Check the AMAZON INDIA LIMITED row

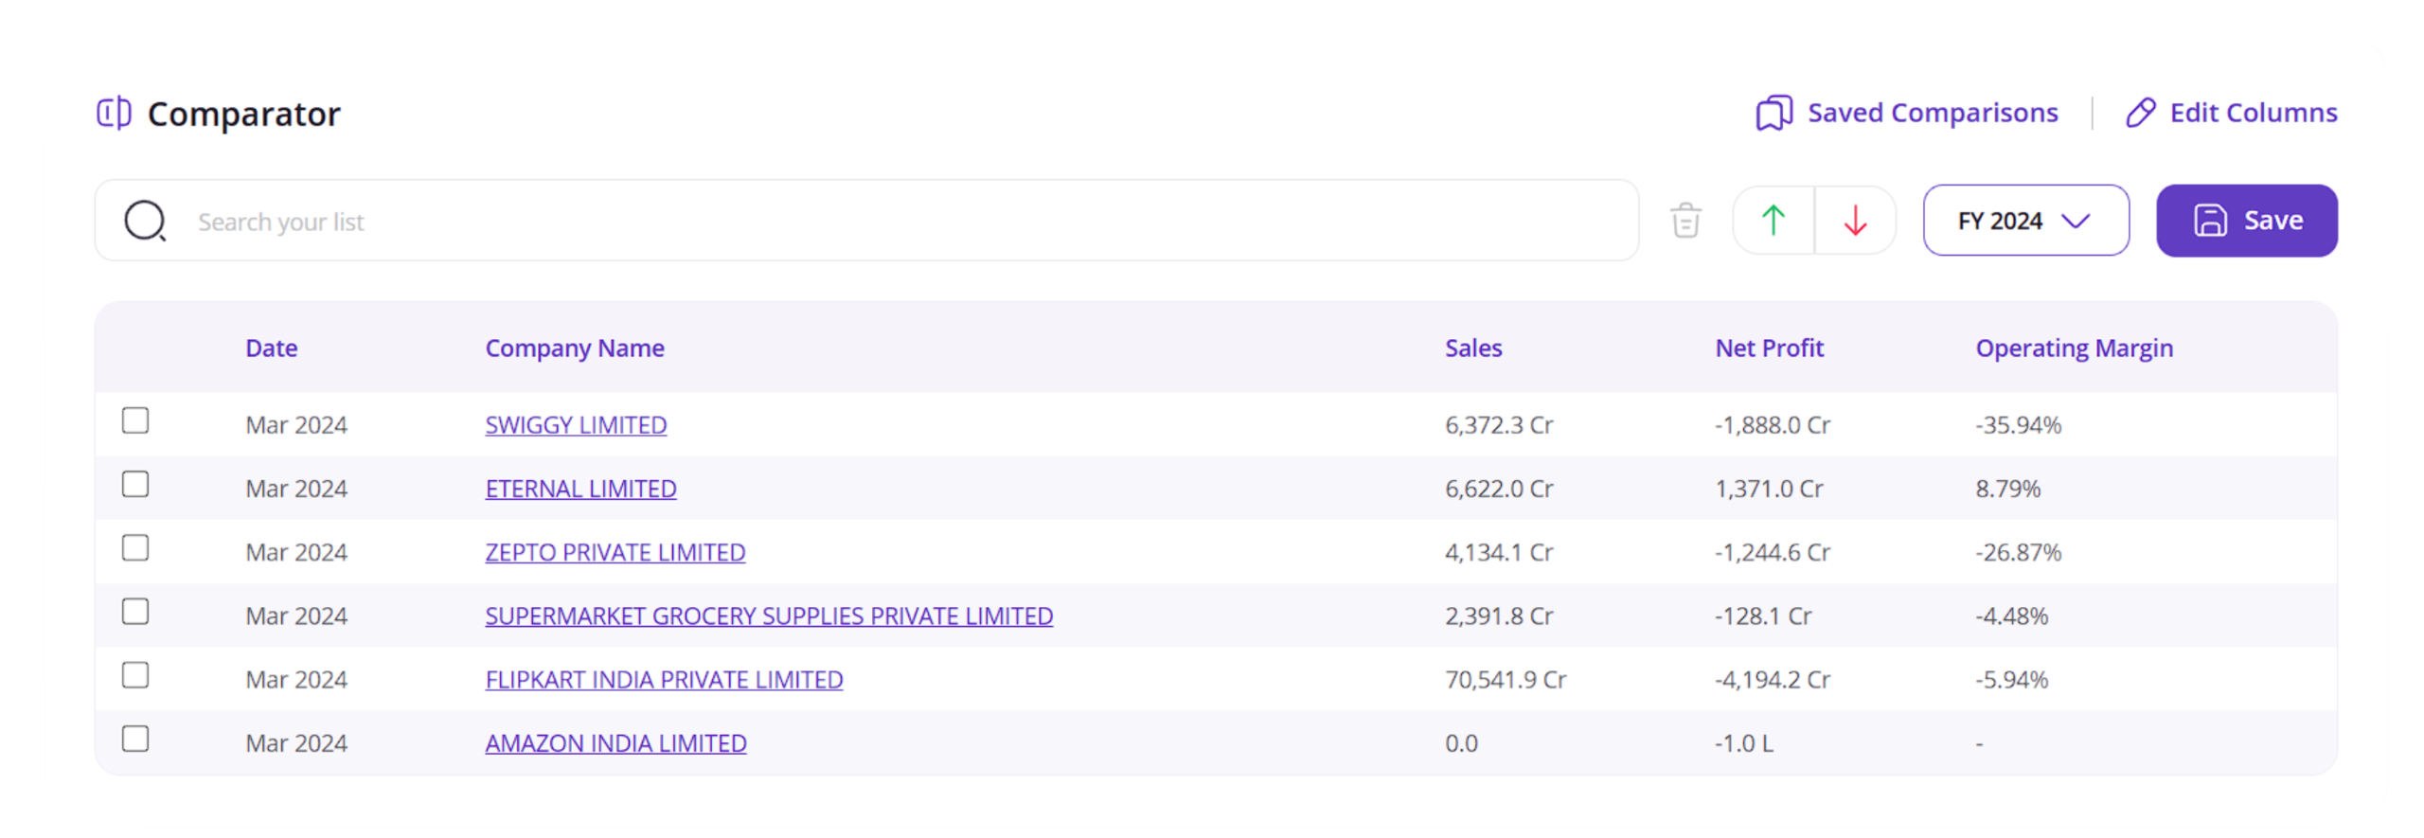tap(135, 739)
